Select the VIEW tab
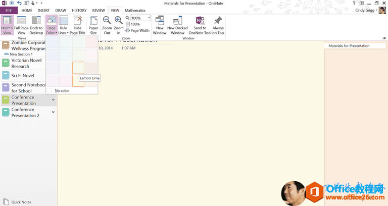Viewport: 388px width, 206px height. 115,11
